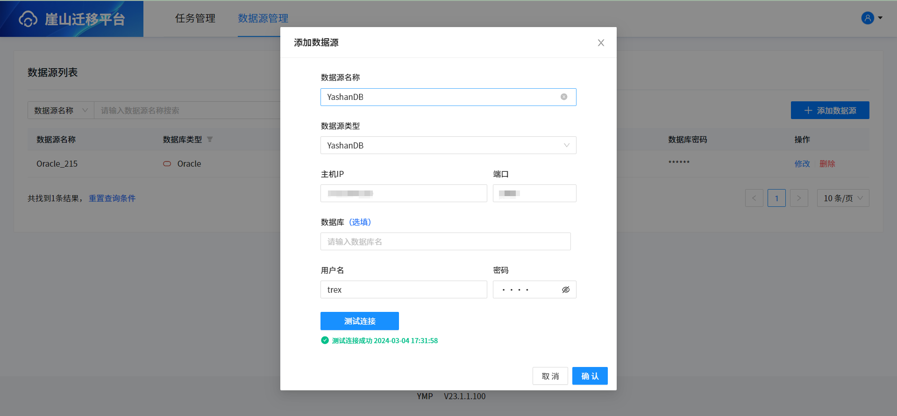Screen dimensions: 897x416
Task: Select page 1 in pagination
Action: (x=776, y=198)
